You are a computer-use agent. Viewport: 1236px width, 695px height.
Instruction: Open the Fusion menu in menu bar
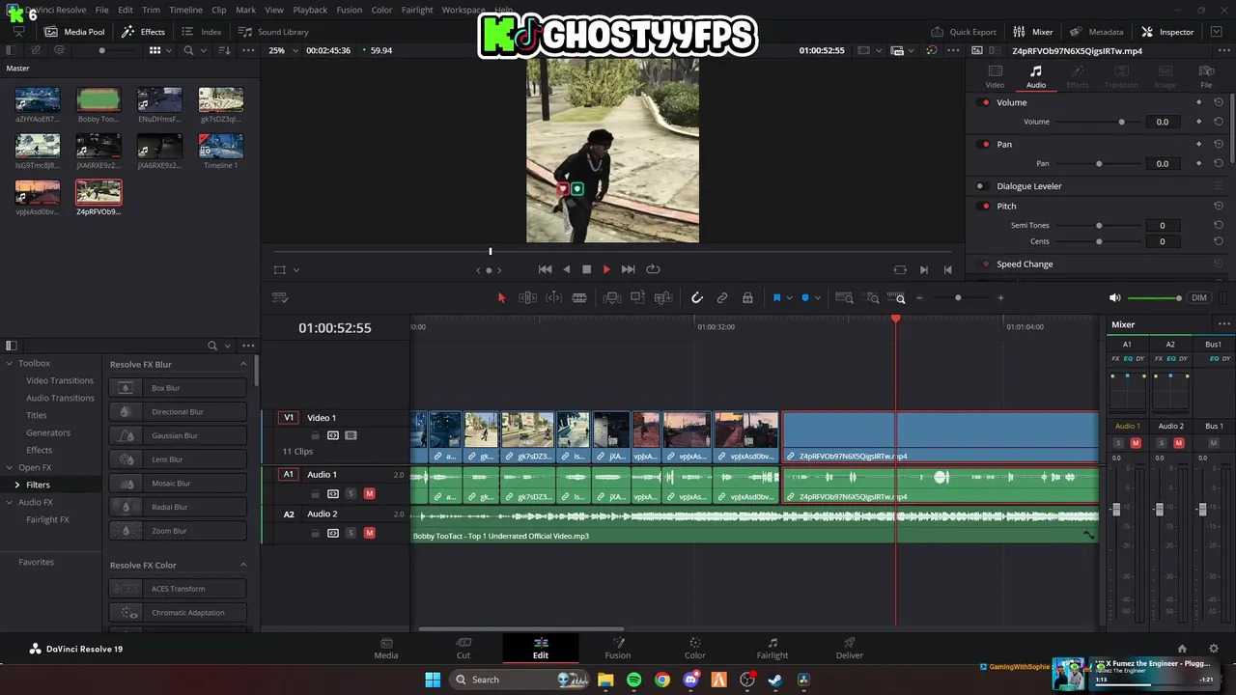tap(350, 10)
